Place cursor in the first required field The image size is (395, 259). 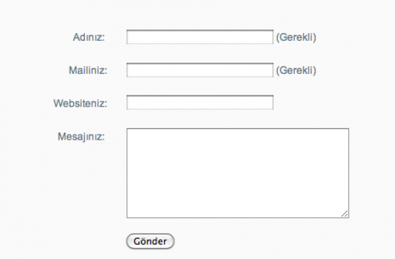pos(199,37)
